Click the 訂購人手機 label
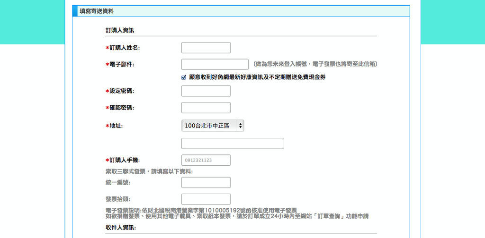This screenshot has height=238, width=485. pyautogui.click(x=123, y=160)
